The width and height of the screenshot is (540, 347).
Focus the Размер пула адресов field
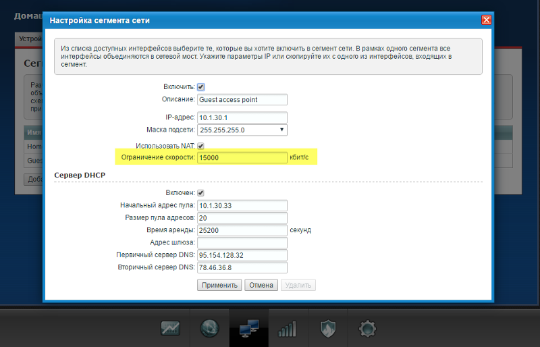(242, 218)
